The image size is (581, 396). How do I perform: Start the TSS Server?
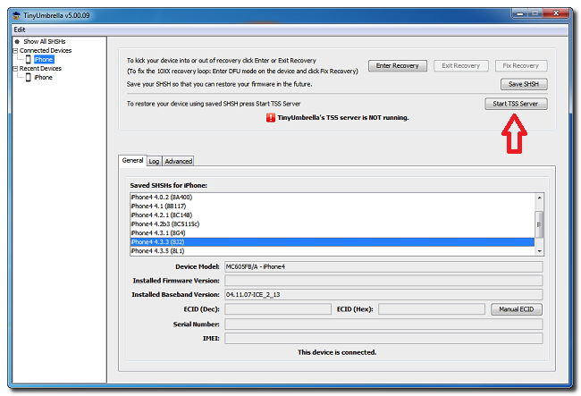[517, 104]
